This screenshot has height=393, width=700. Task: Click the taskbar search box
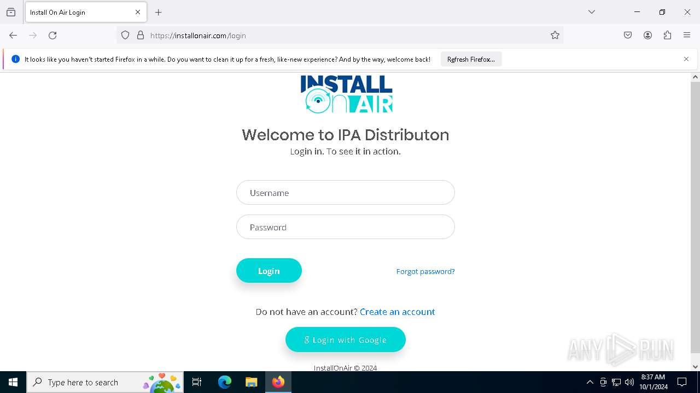click(104, 382)
